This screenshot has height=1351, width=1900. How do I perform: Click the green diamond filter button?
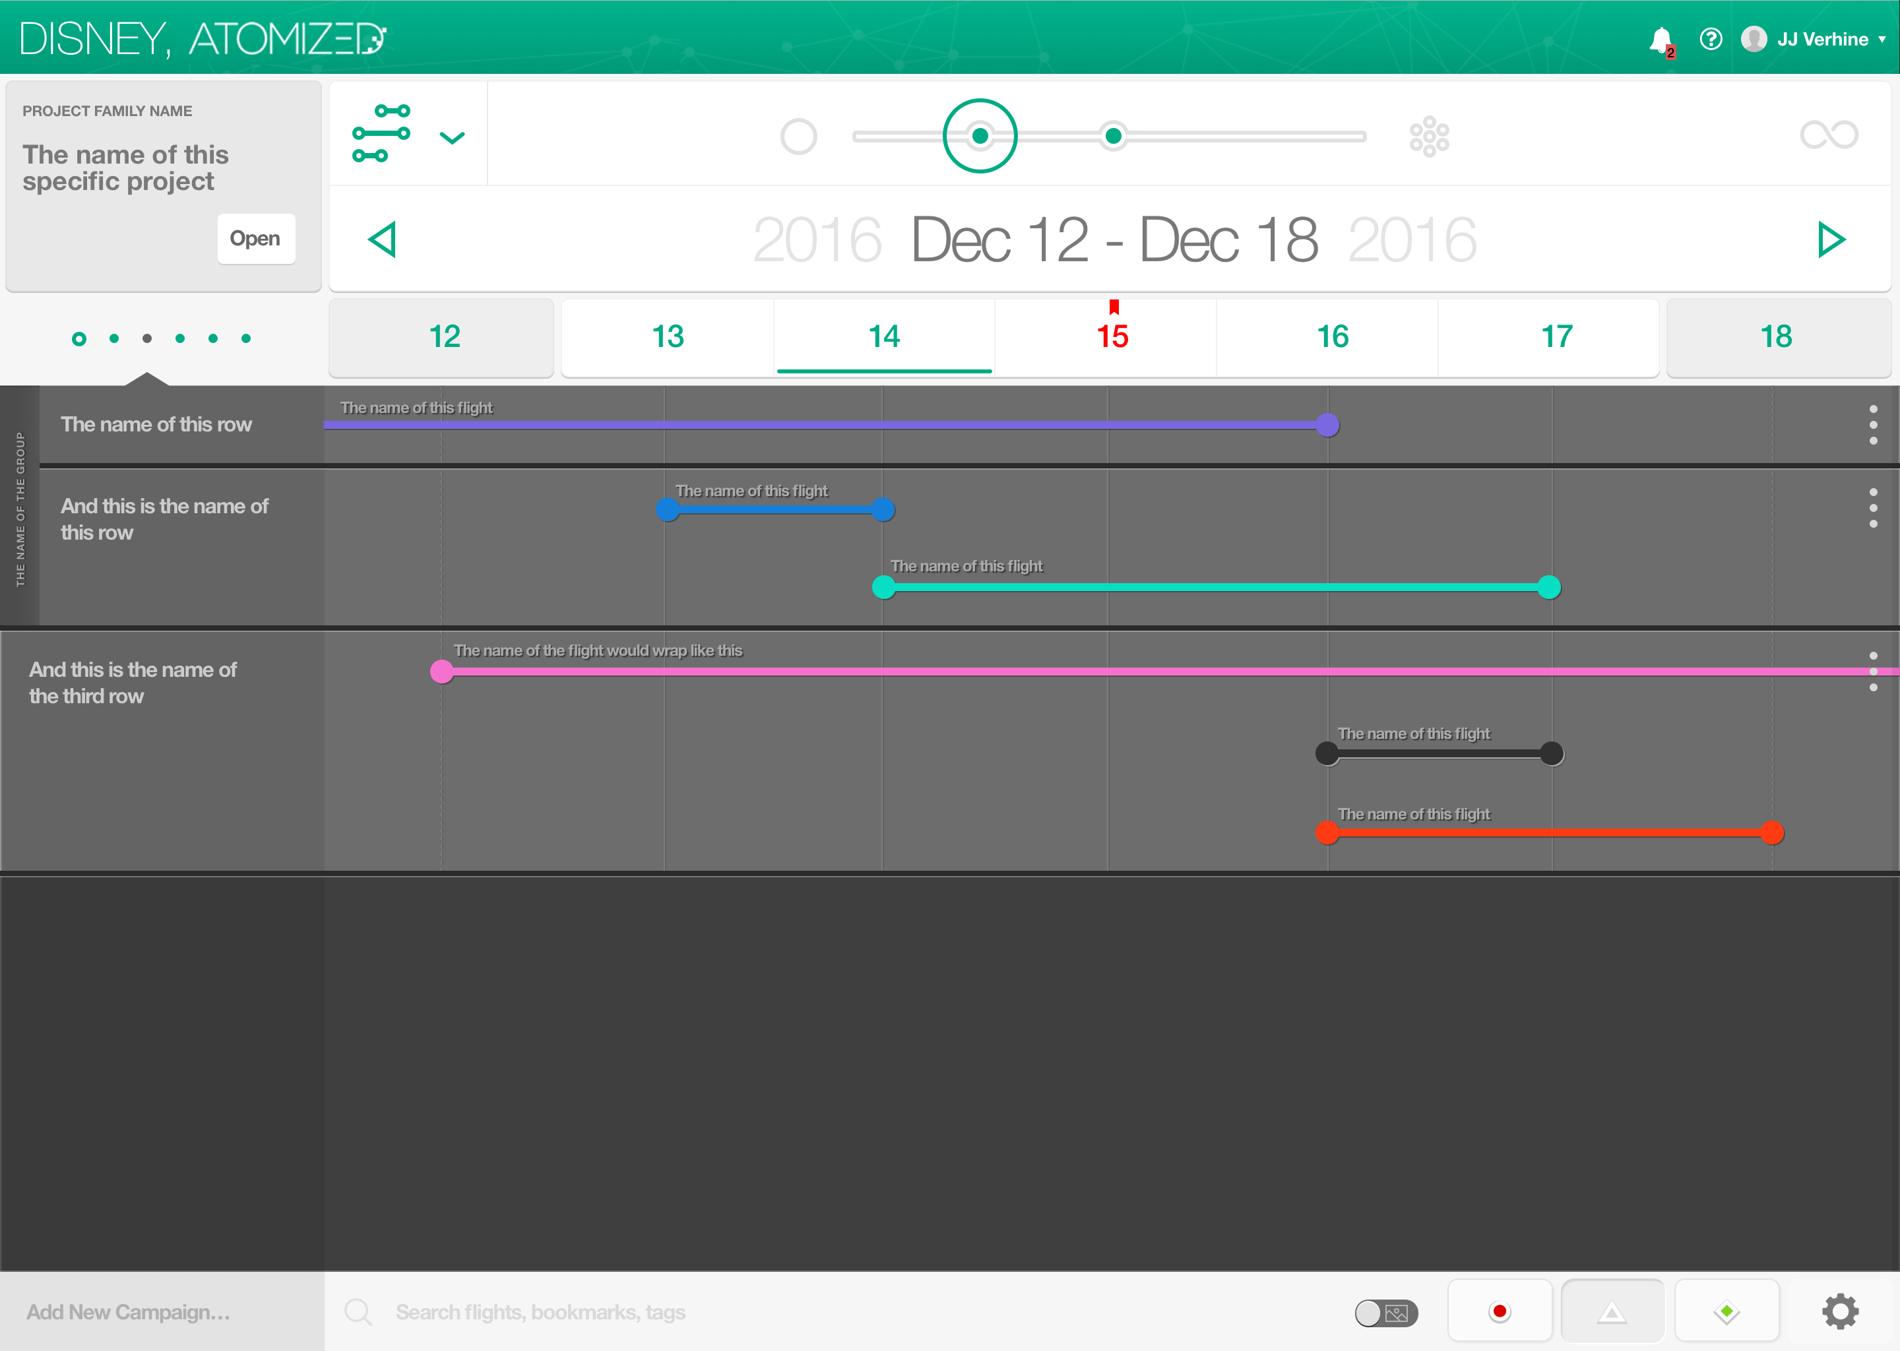[x=1727, y=1311]
